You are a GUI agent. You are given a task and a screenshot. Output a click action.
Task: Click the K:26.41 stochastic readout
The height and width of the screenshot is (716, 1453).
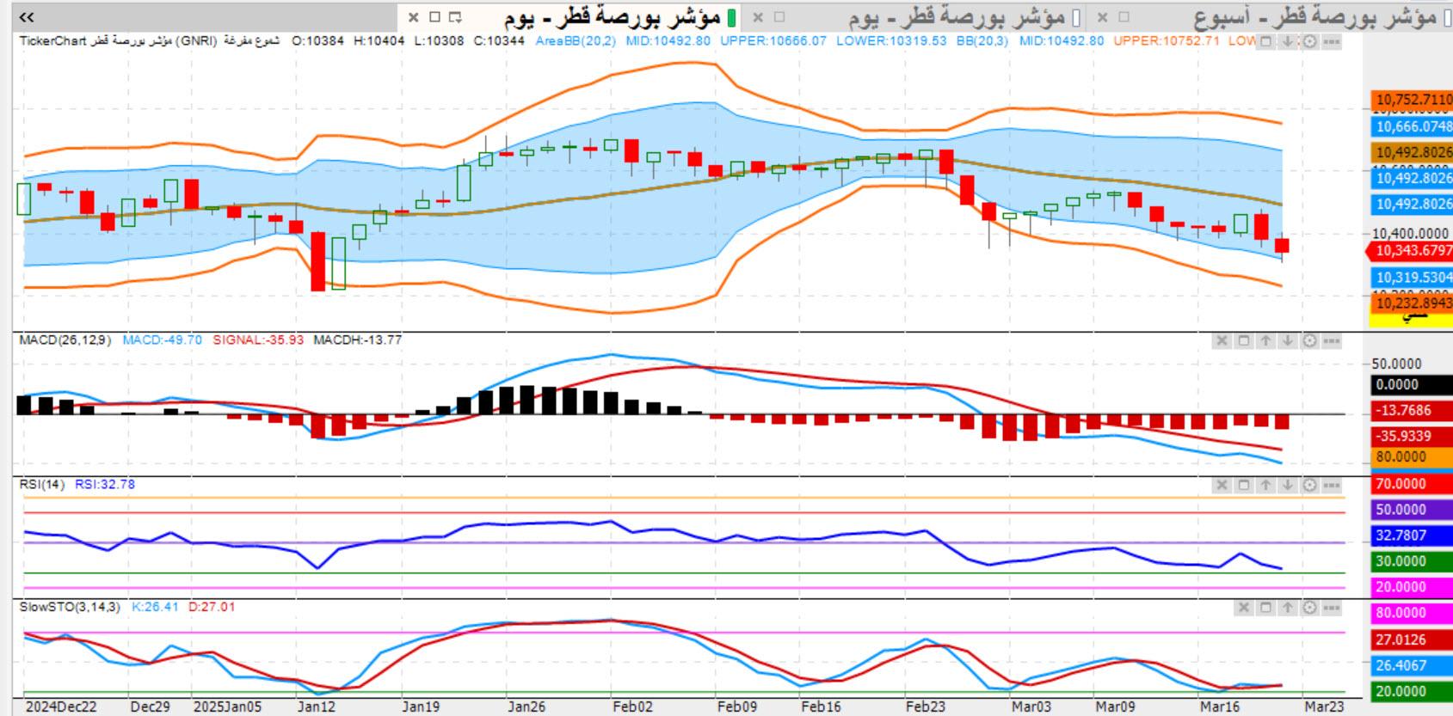[155, 607]
